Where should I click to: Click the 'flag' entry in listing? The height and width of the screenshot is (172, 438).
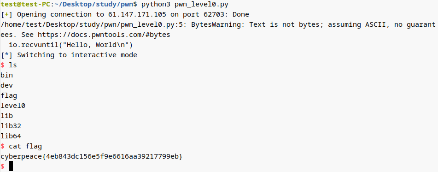click(9, 95)
